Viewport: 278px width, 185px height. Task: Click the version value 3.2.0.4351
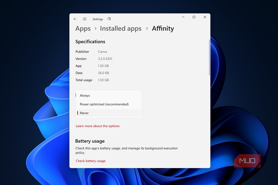[105, 59]
